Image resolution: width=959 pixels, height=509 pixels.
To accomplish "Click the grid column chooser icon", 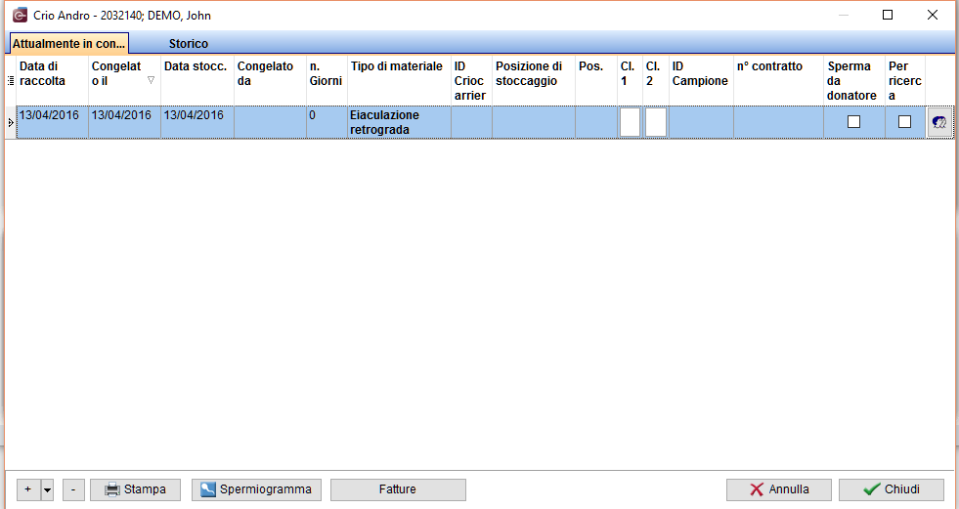I will tap(11, 81).
